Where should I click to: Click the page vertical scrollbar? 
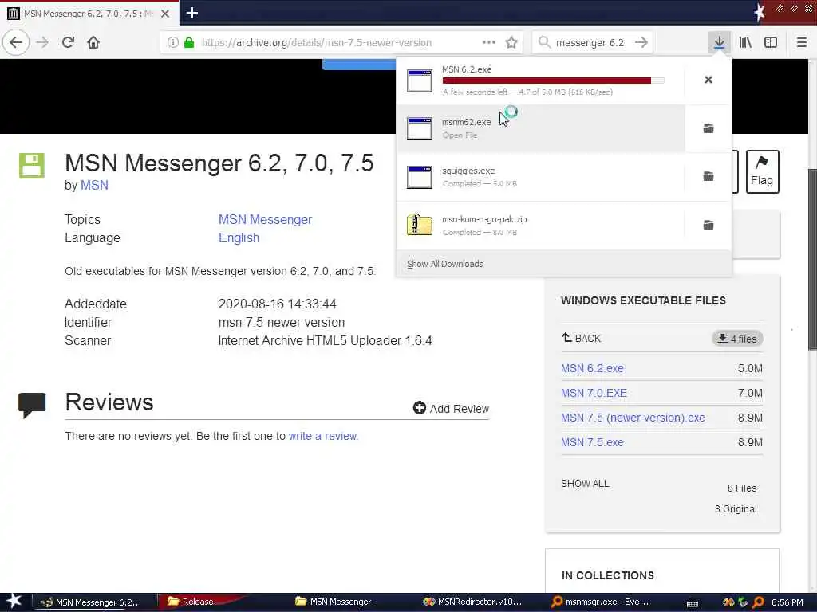(812, 261)
